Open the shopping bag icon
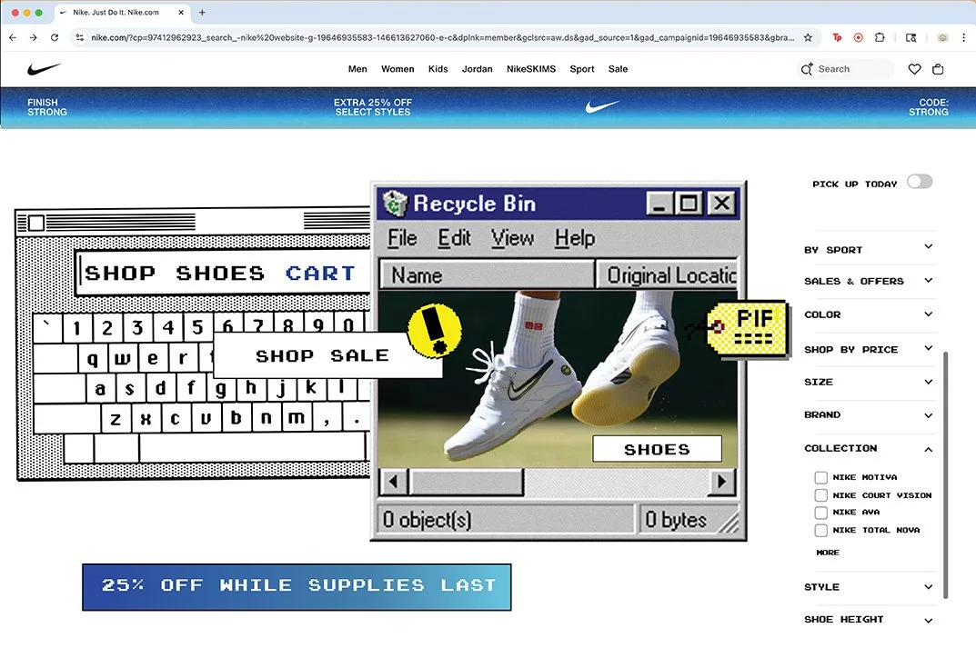This screenshot has width=976, height=648. [938, 68]
